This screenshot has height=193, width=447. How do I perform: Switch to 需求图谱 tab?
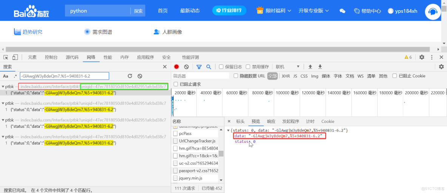(98, 32)
